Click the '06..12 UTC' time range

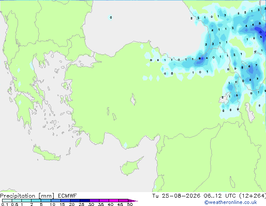tap(220, 196)
